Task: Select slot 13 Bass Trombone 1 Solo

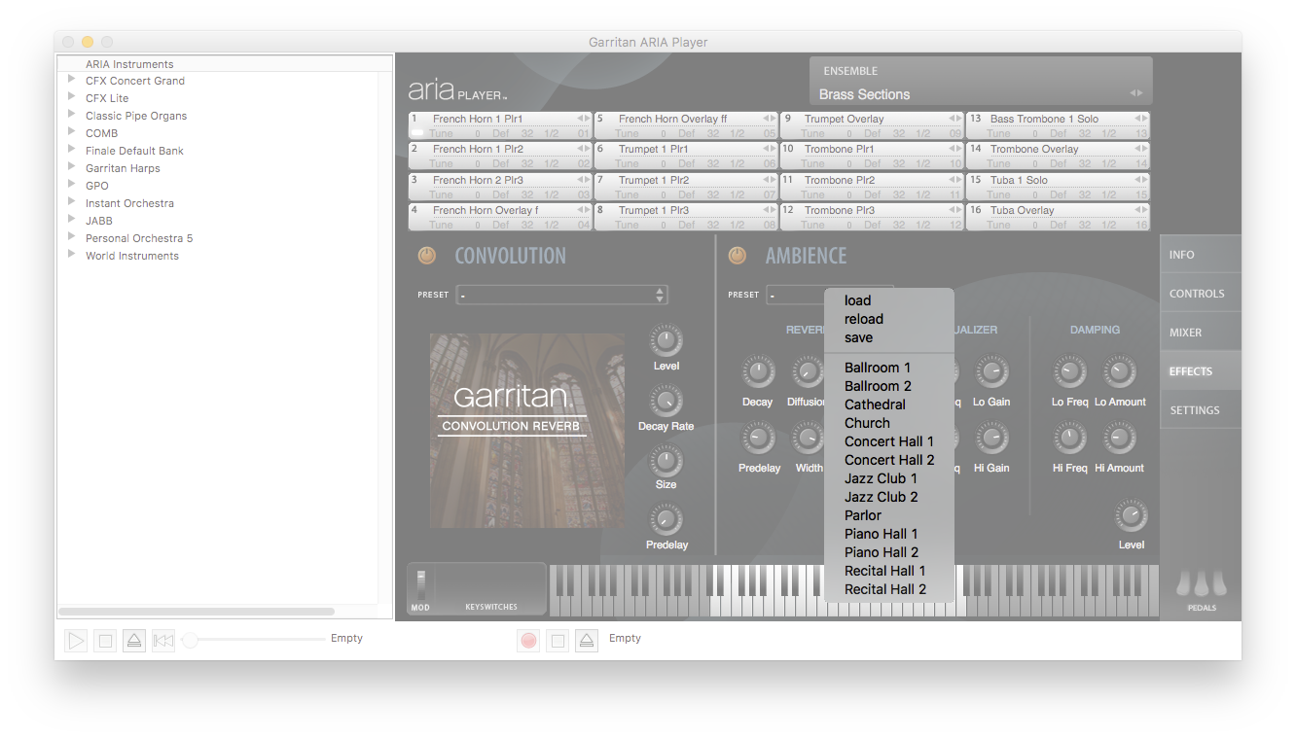Action: [1058, 125]
